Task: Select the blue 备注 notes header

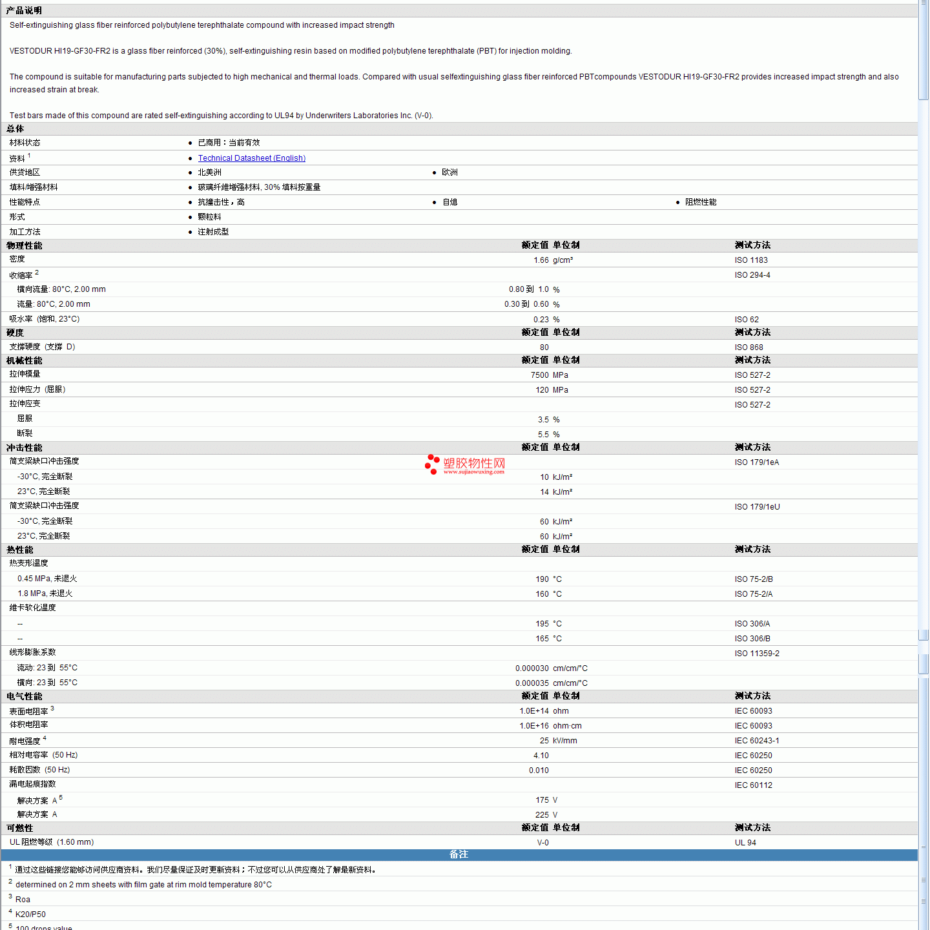Action: tap(459, 854)
